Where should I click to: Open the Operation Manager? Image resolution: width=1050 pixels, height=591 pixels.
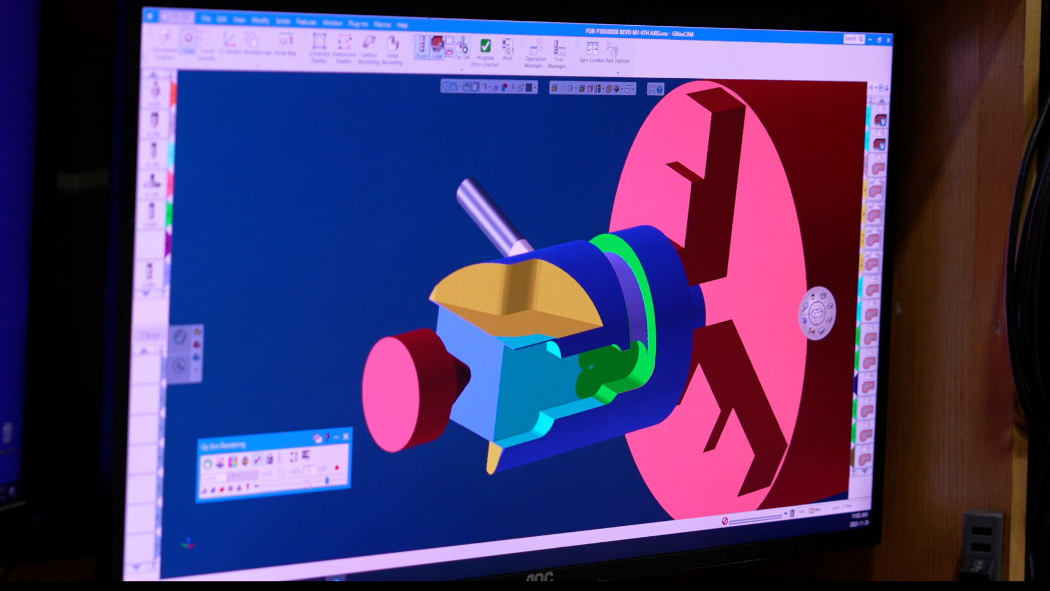(x=535, y=54)
